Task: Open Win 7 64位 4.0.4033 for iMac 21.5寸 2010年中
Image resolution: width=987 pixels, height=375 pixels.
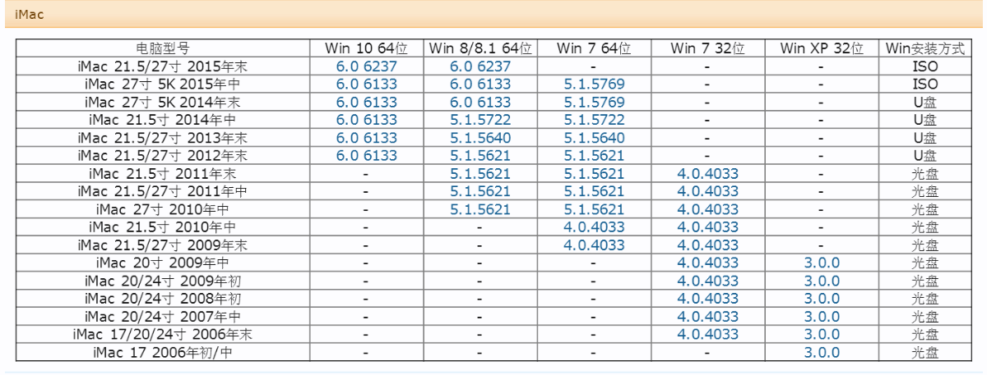Action: pyautogui.click(x=594, y=227)
